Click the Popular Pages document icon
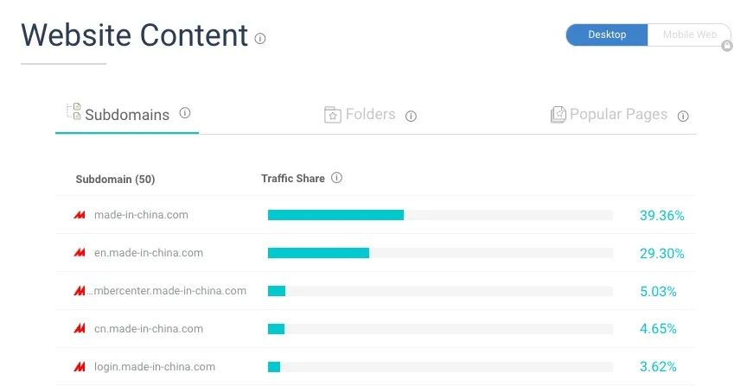Viewport: 747px width, 392px height. click(559, 115)
